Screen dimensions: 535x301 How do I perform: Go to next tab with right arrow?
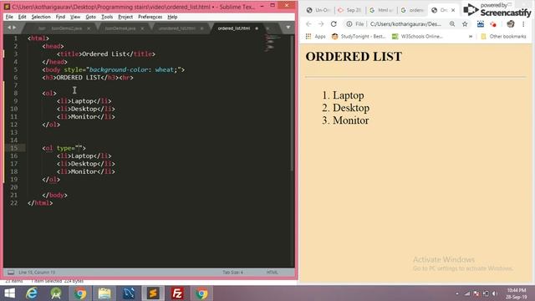(x=14, y=28)
